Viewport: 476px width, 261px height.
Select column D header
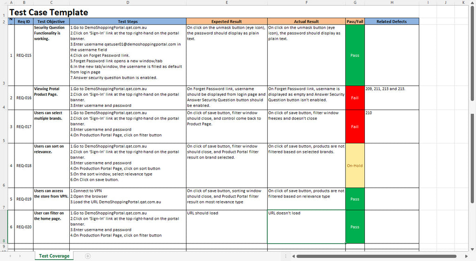[127, 3]
